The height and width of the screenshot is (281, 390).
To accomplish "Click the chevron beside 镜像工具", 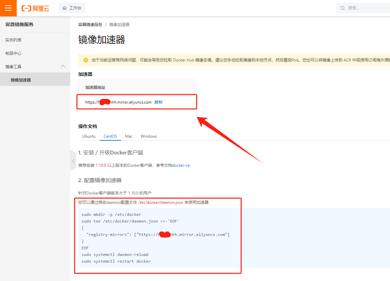I will tap(63, 66).
